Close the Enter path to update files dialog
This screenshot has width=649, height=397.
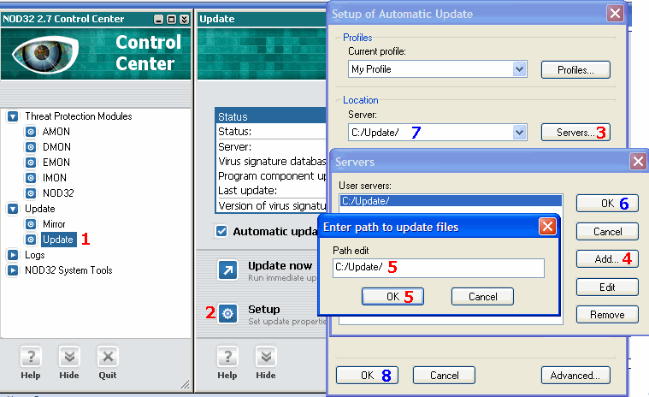[547, 227]
